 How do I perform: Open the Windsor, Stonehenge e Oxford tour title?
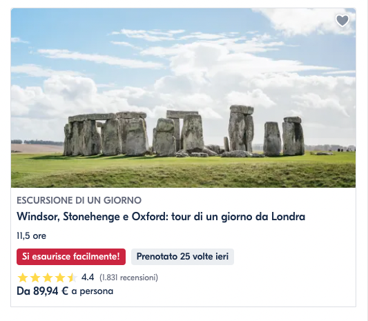(x=161, y=217)
